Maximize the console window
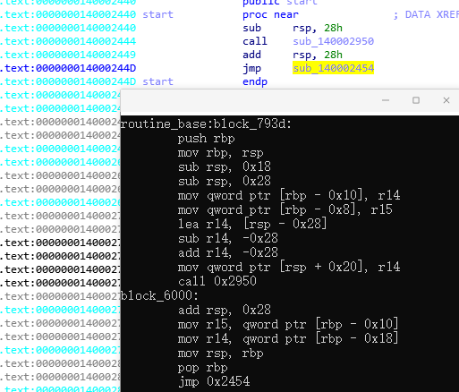This screenshot has width=459, height=392. (416, 100)
